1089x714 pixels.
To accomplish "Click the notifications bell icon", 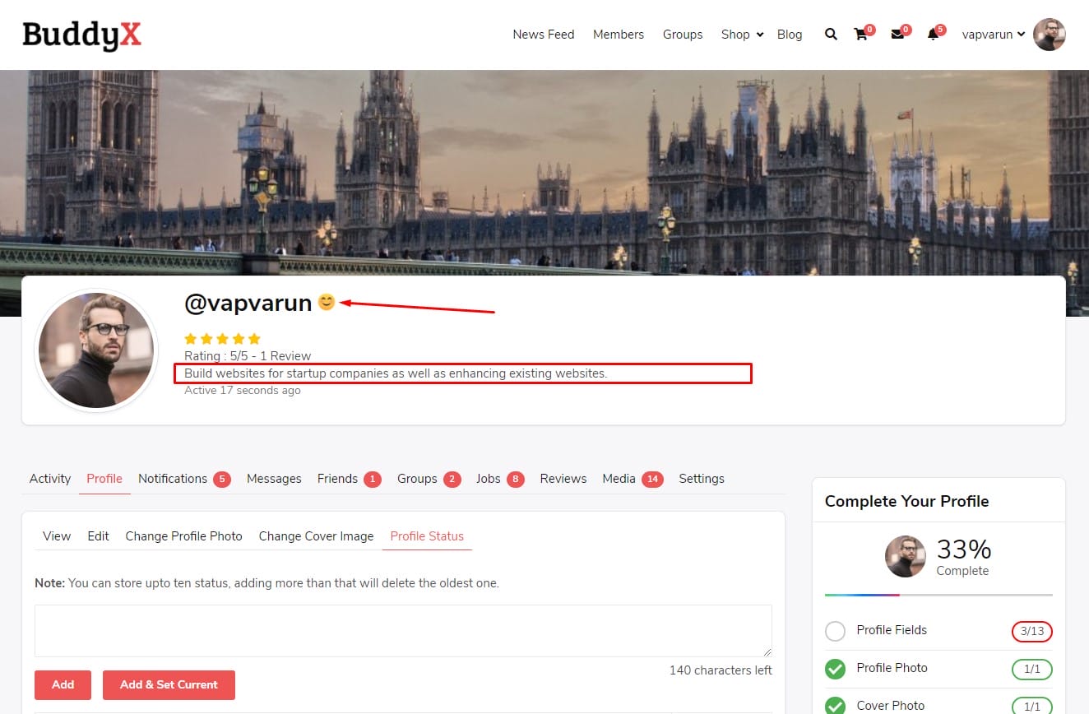I will pyautogui.click(x=933, y=35).
